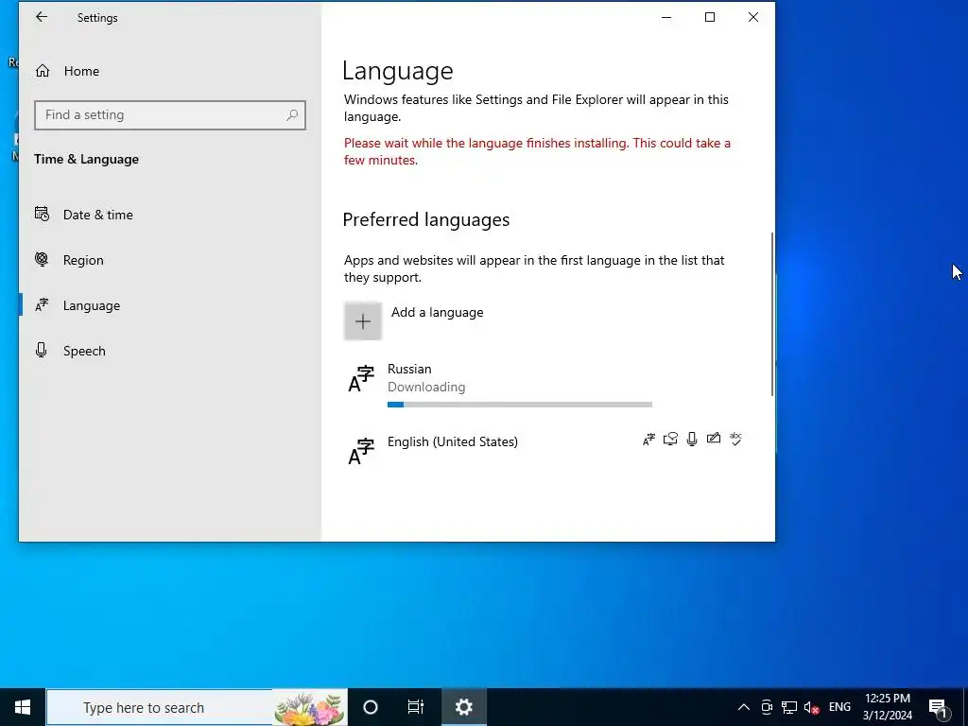Open Speech settings
The width and height of the screenshot is (968, 726).
point(170,351)
